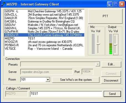Click the Callsign / Comment group label

pos(18,88)
